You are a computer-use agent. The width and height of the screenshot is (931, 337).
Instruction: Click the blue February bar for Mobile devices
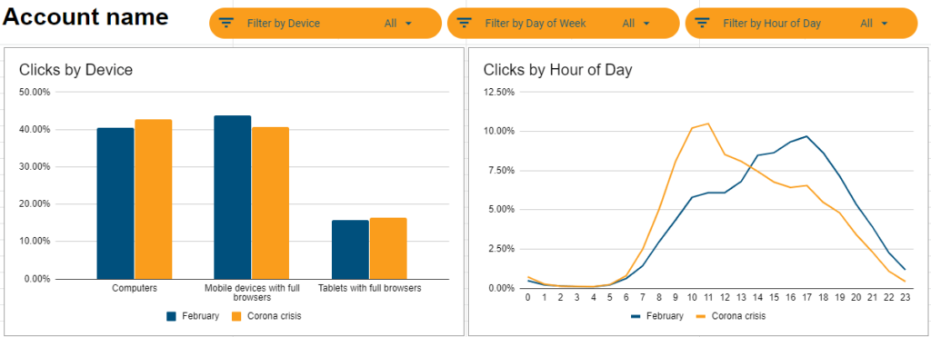pyautogui.click(x=233, y=197)
